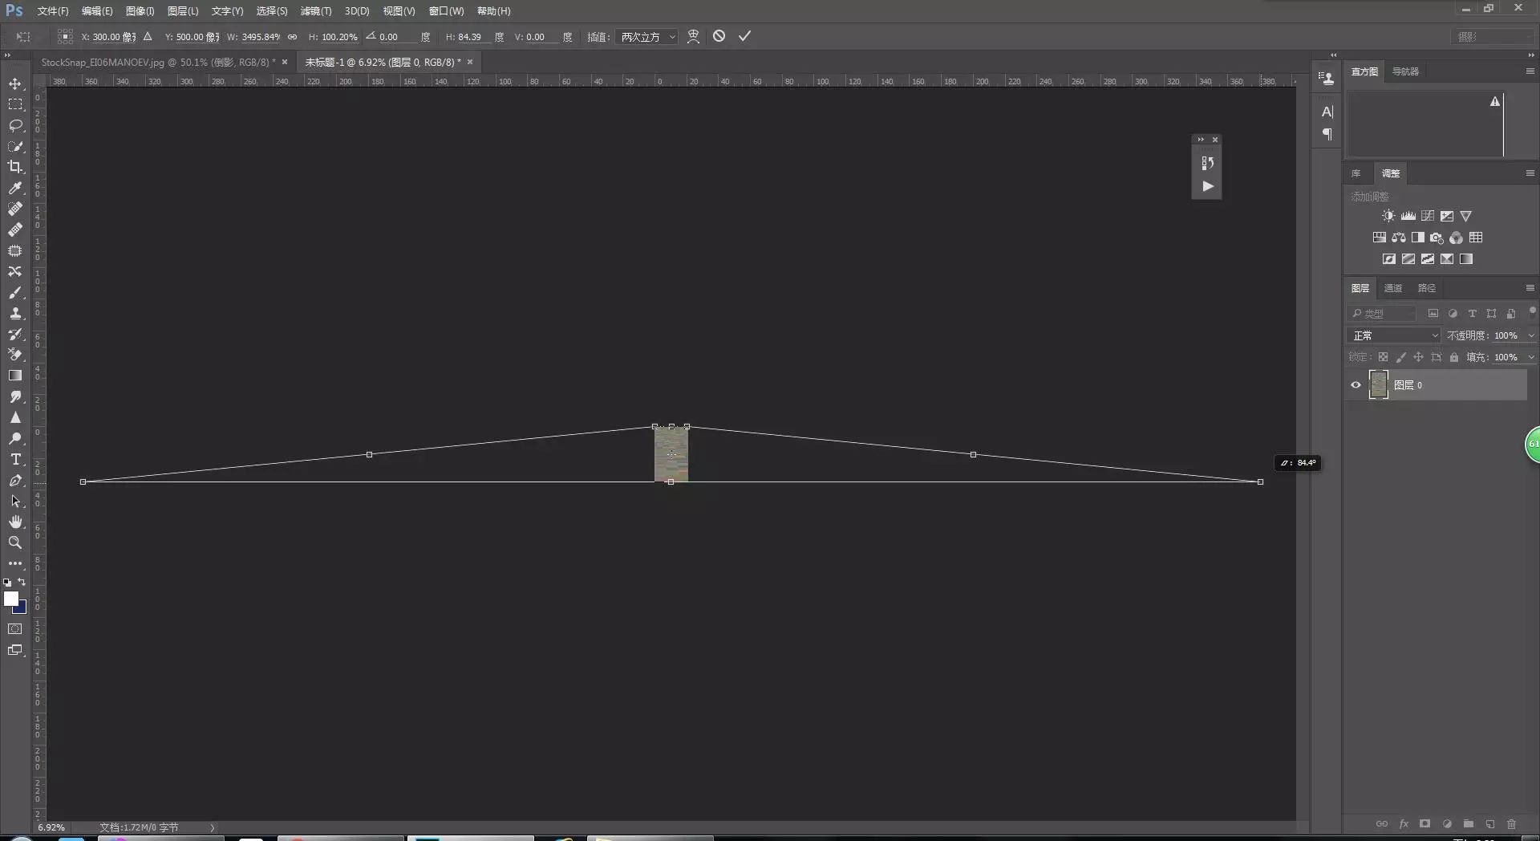Image resolution: width=1540 pixels, height=841 pixels.
Task: Select the Eyedropper tool
Action: (x=15, y=188)
